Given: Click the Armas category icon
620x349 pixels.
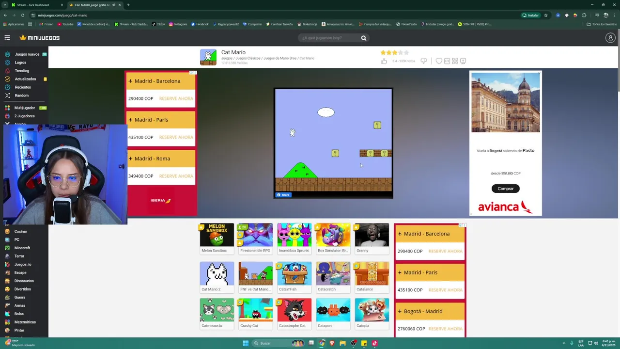Looking at the screenshot, I should pos(7,305).
